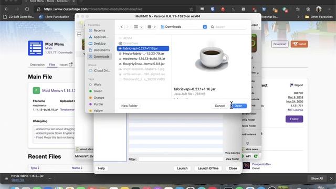336x189 pixels.
Task: Bookmark page with star icon
Action: click(191, 9)
